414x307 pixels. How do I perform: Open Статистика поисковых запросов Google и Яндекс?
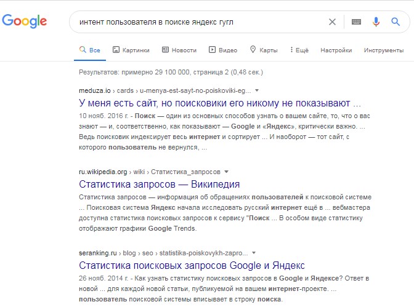(192, 265)
